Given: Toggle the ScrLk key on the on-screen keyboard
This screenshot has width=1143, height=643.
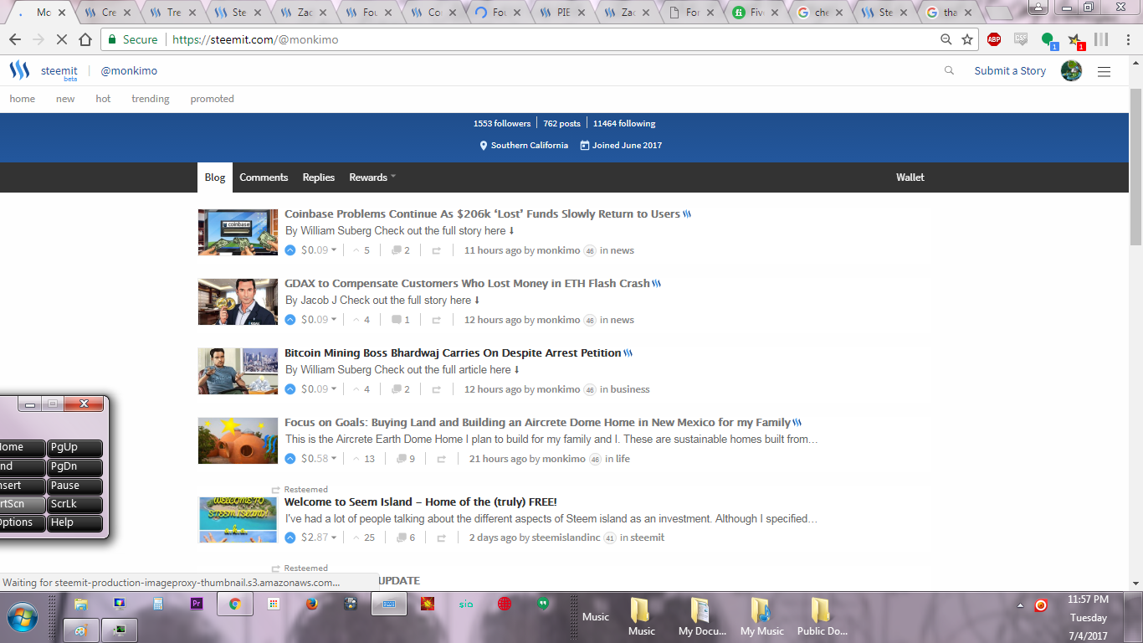Looking at the screenshot, I should (x=75, y=505).
